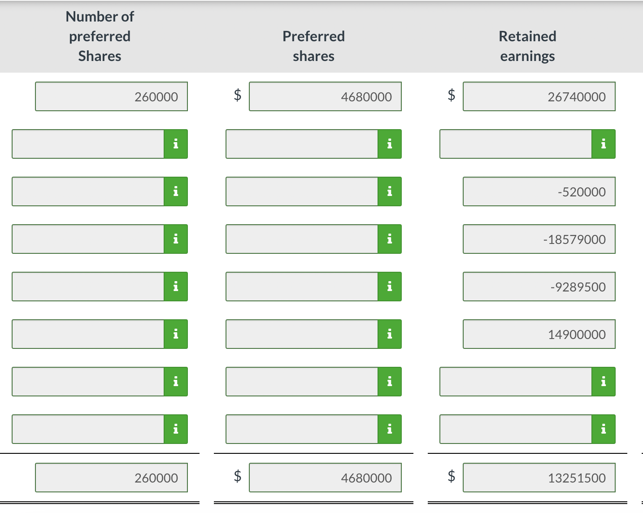The height and width of the screenshot is (513, 643).
Task: Click the empty Retained earnings field directly below 14900000
Action: [516, 382]
